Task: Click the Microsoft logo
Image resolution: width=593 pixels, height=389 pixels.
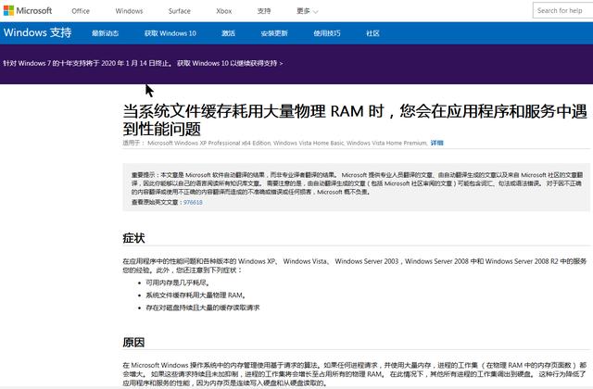Action: click(x=28, y=10)
